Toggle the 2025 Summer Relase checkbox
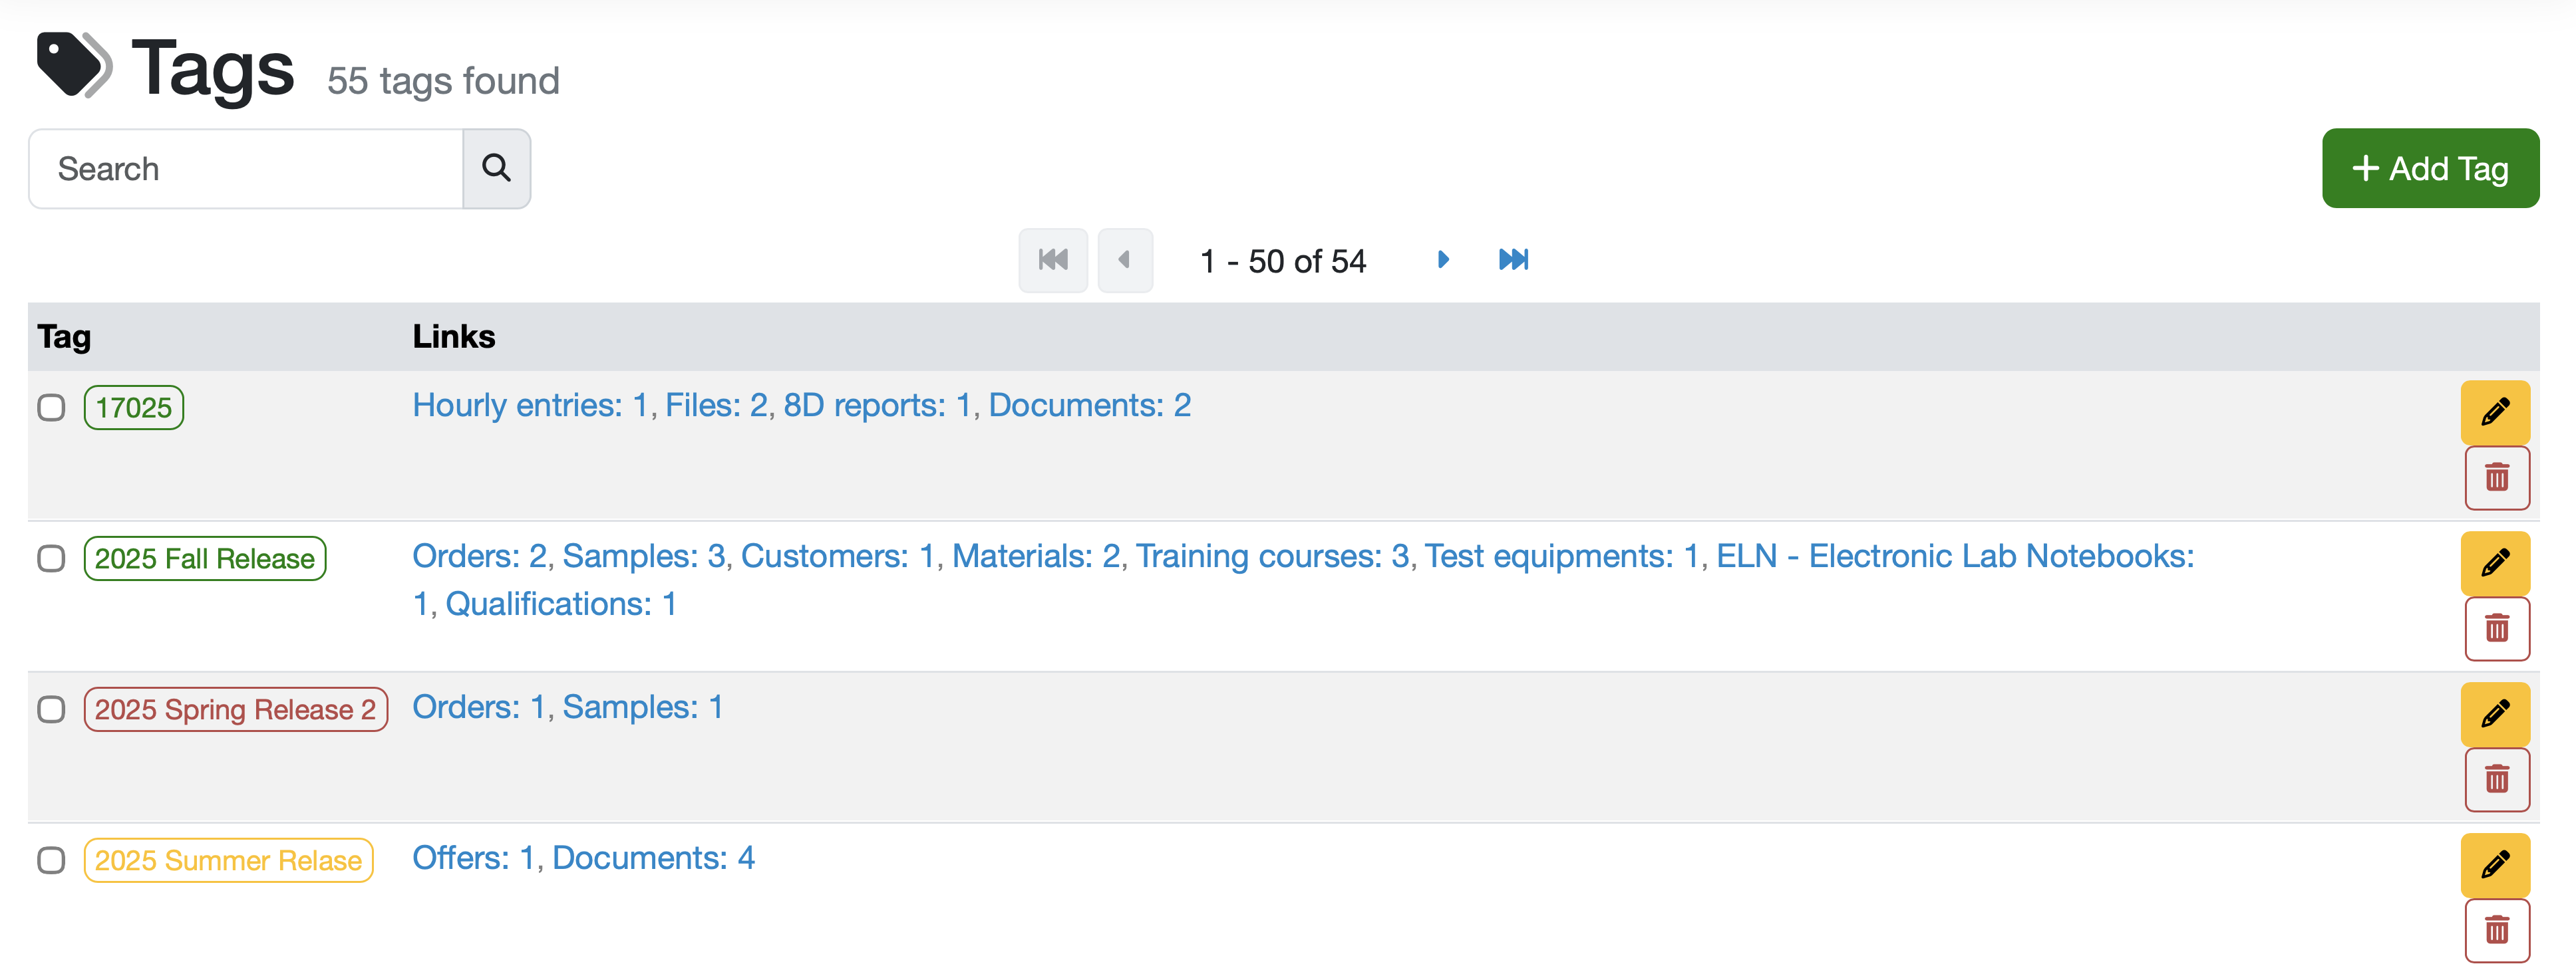 [x=51, y=860]
